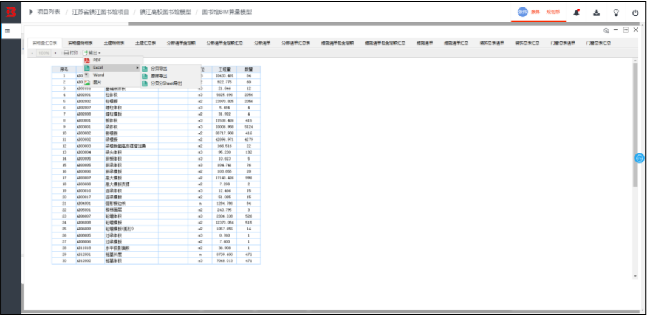647x315 pixels.
Task: Switch to the 土建汇总表 tab
Action: (145, 43)
